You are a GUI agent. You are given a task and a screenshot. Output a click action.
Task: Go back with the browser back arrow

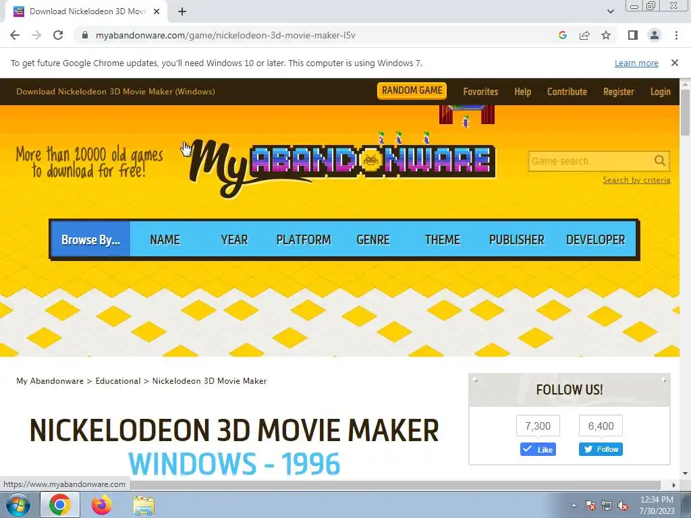(x=15, y=35)
